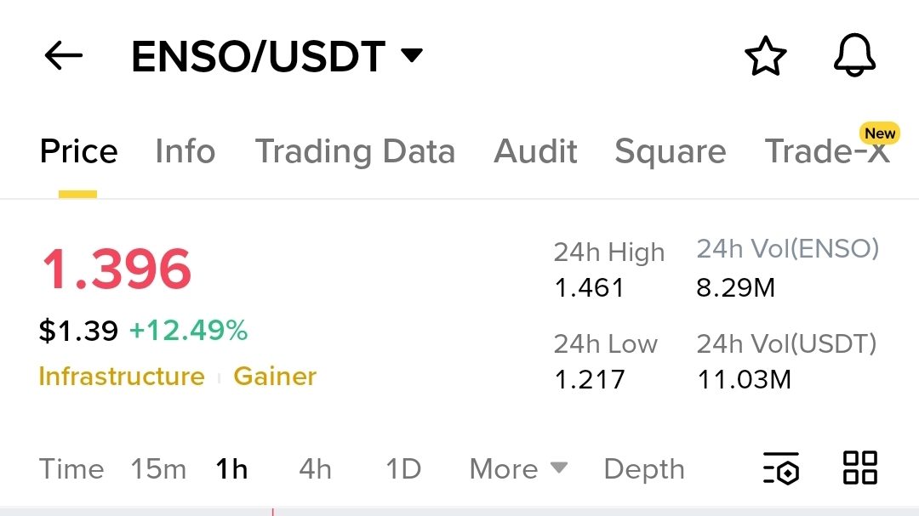919x516 pixels.
Task: Go to the Square tab
Action: click(x=670, y=152)
